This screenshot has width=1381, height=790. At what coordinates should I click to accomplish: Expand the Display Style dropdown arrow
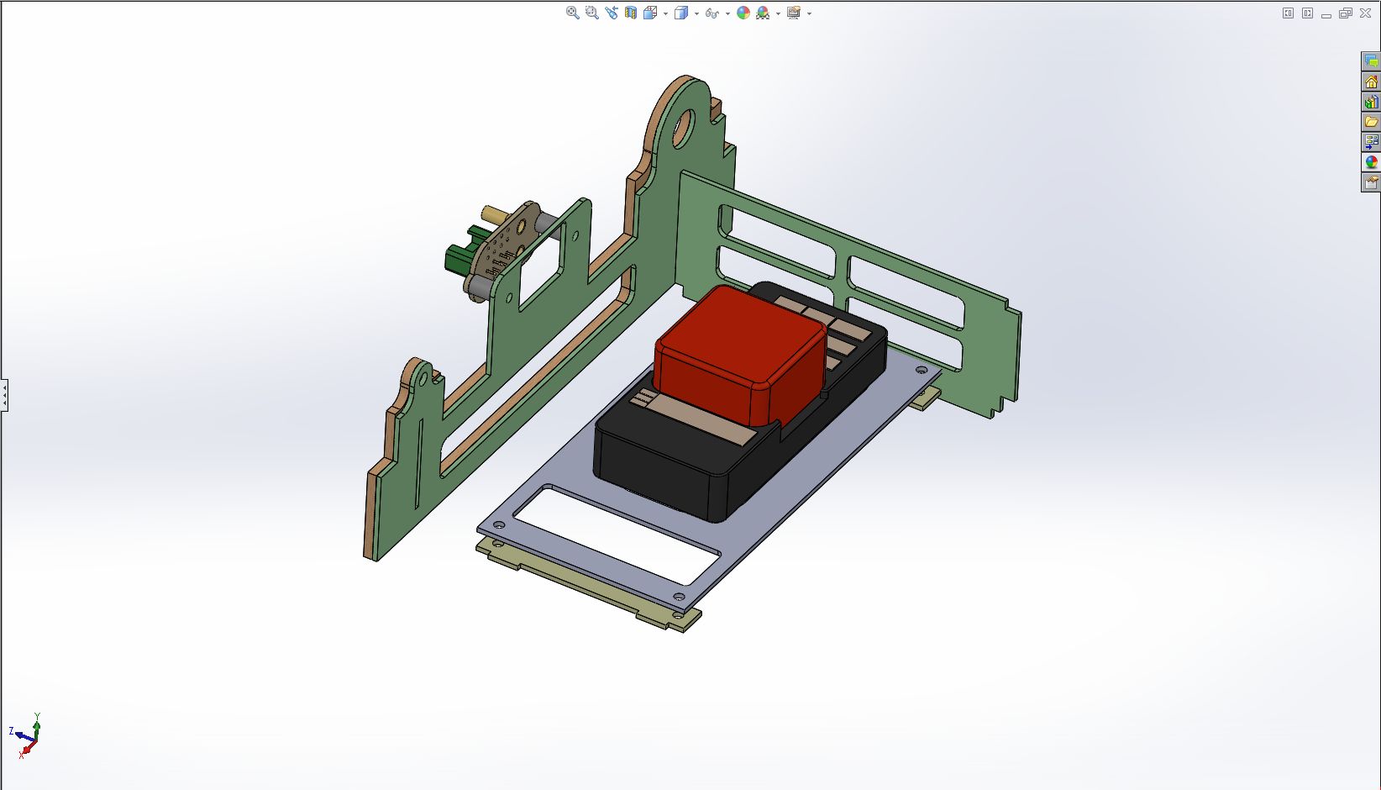click(x=696, y=13)
